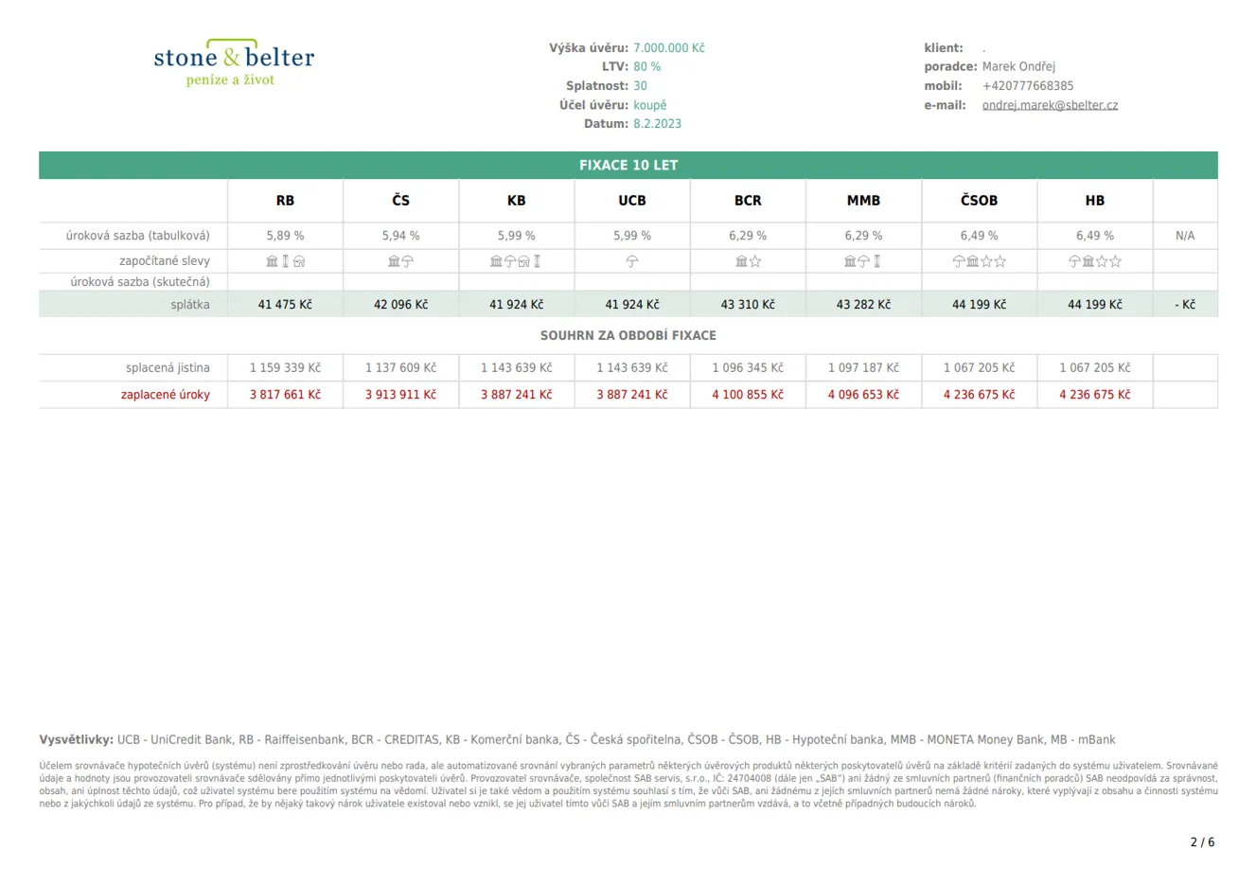Viewport: 1256px width, 886px height.
Task: Click the star icon under BCR
Action: [x=755, y=261]
